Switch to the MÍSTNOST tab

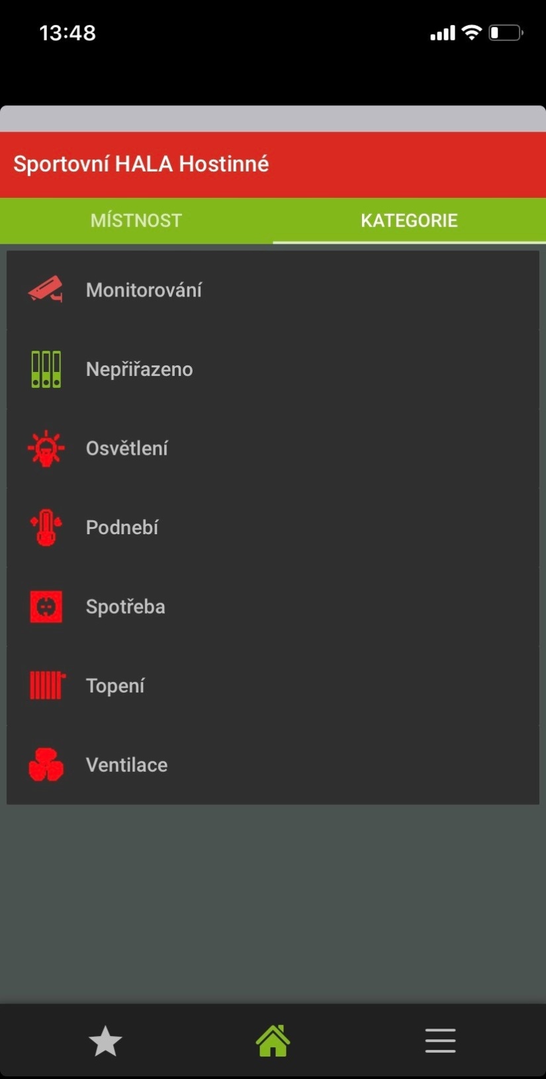[136, 220]
